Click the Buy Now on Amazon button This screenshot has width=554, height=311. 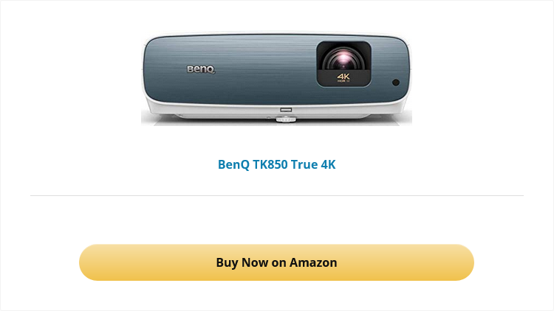[x=276, y=262]
